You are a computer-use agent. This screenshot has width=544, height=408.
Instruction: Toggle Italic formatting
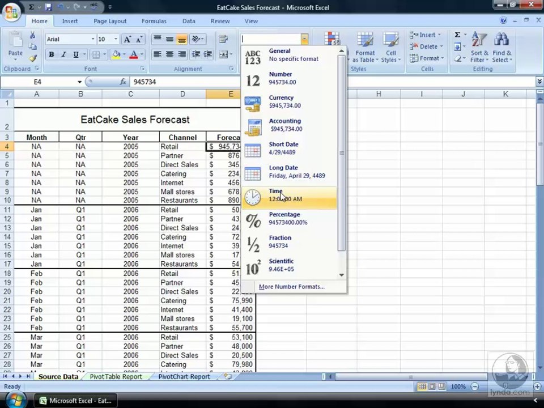[63, 54]
